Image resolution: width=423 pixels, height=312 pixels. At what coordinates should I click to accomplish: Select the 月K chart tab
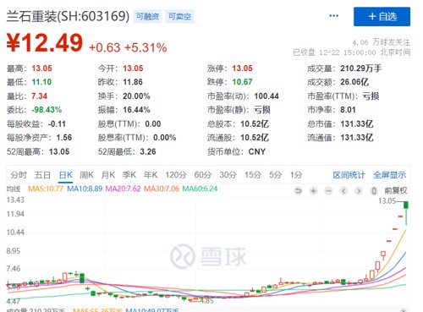point(108,175)
